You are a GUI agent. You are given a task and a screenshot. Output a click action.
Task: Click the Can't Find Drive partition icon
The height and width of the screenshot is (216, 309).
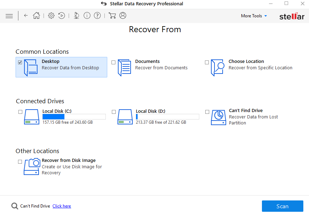coord(218,117)
